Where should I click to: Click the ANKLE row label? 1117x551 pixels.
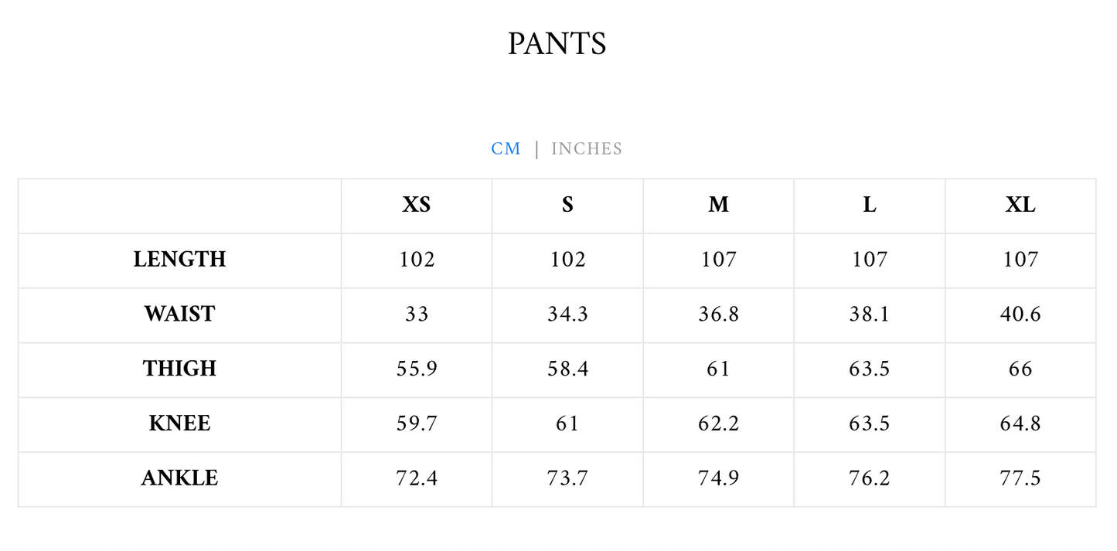coord(180,478)
